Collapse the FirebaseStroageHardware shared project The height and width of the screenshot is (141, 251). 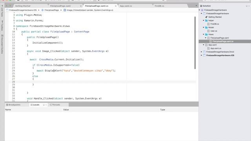pyautogui.click(x=202, y=14)
